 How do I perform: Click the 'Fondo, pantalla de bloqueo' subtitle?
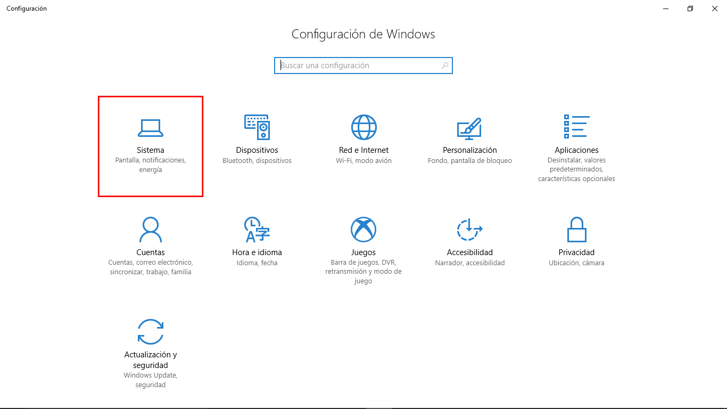(x=469, y=161)
